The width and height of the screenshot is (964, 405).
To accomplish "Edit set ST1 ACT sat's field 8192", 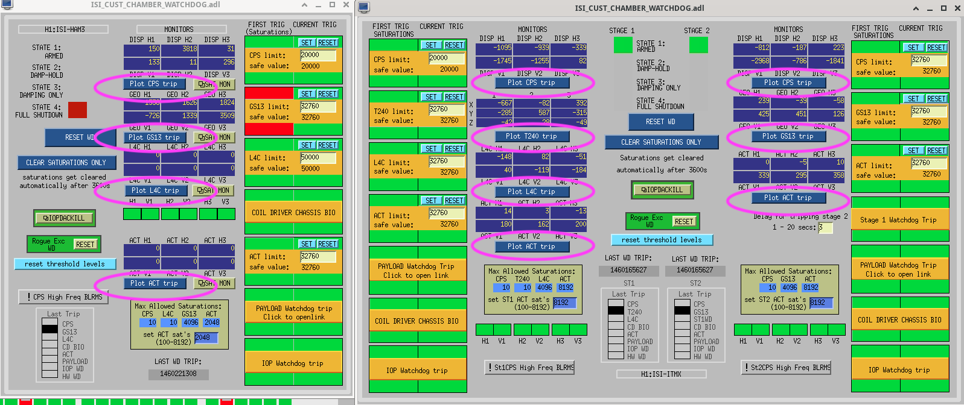I will 564,303.
